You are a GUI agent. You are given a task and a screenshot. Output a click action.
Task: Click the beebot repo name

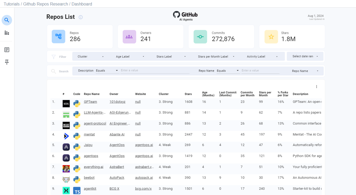(89, 177)
